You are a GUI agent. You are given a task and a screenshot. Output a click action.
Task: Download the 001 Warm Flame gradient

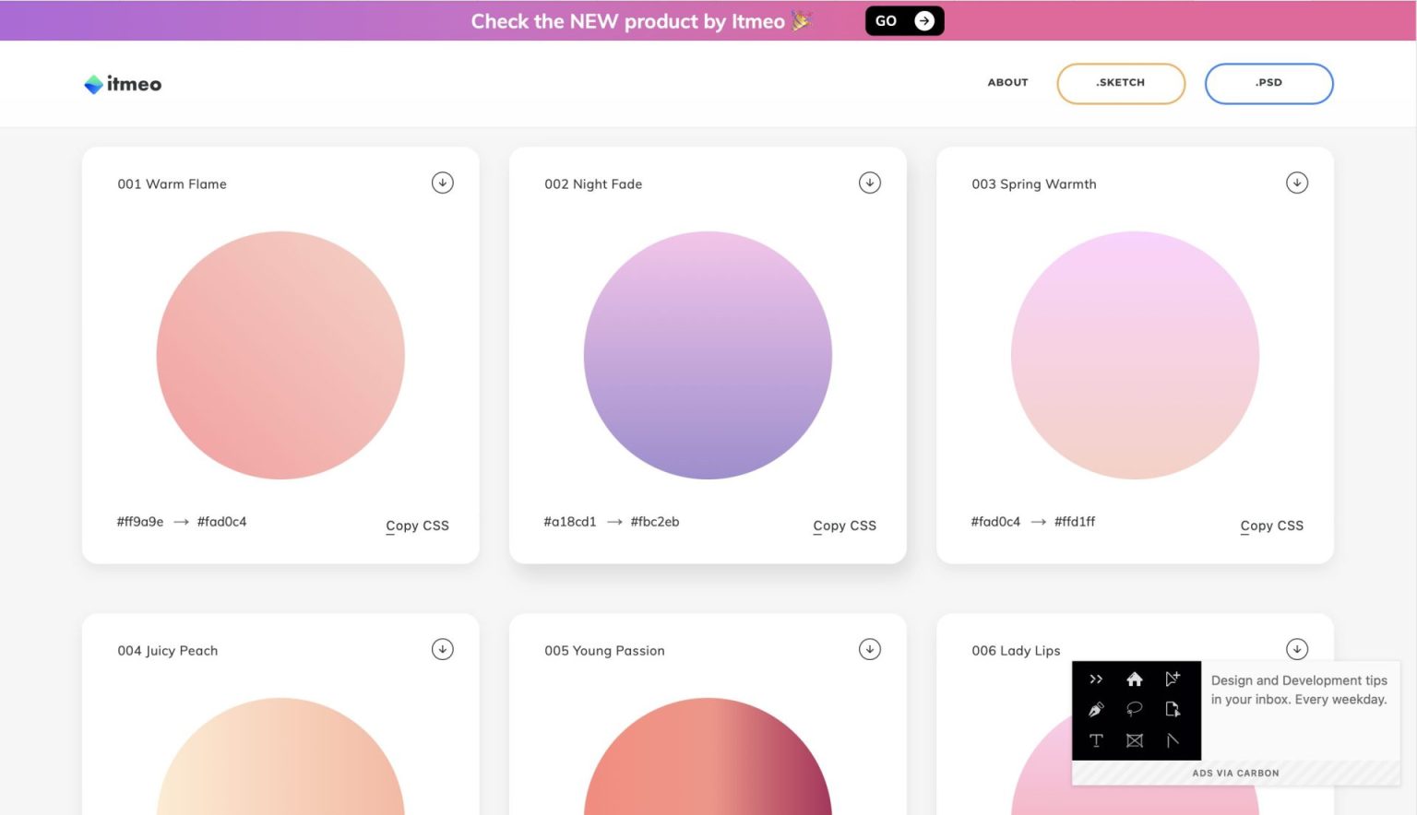[442, 183]
